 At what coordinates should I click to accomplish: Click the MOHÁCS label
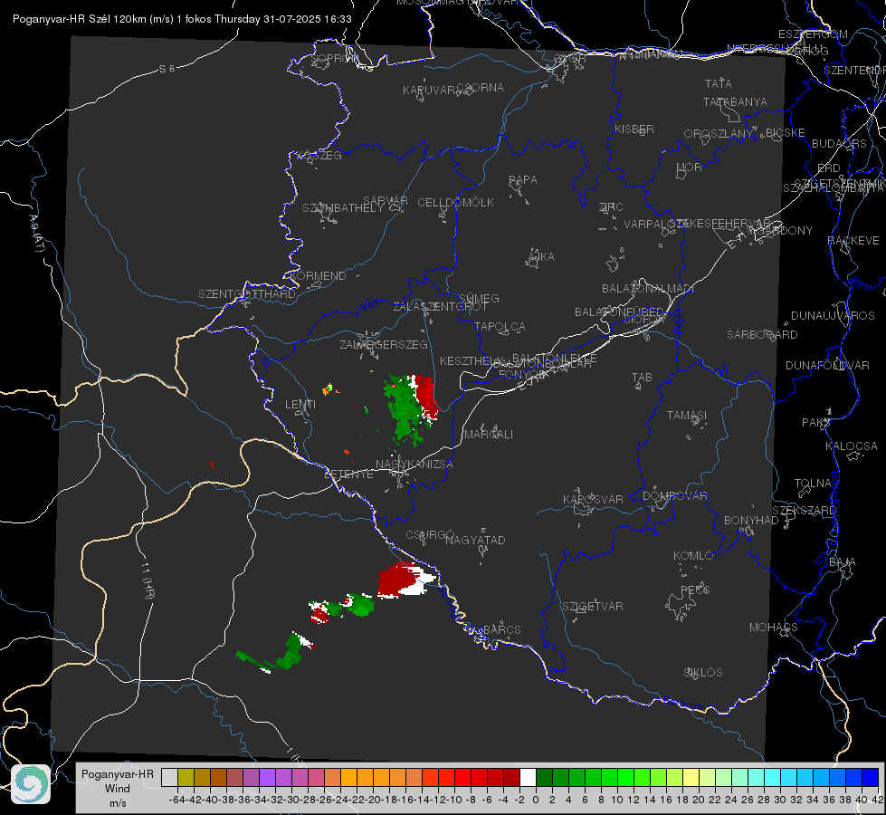tap(773, 628)
